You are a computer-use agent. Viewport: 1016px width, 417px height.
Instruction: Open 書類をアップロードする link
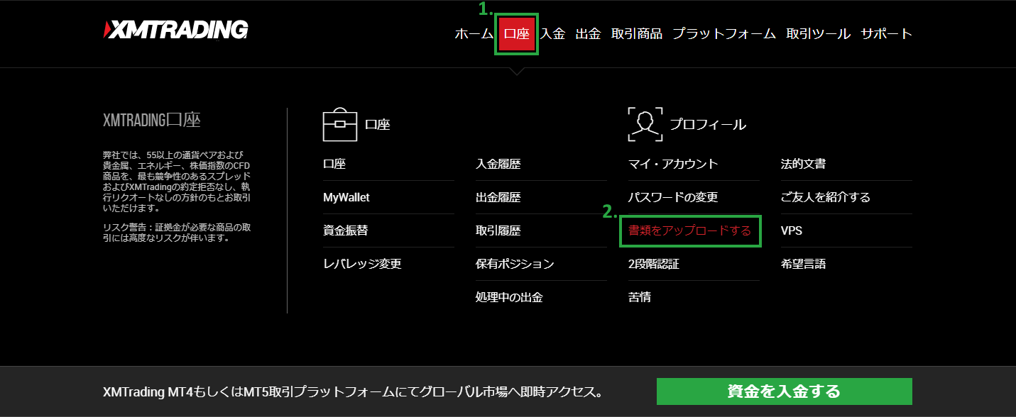coord(689,231)
